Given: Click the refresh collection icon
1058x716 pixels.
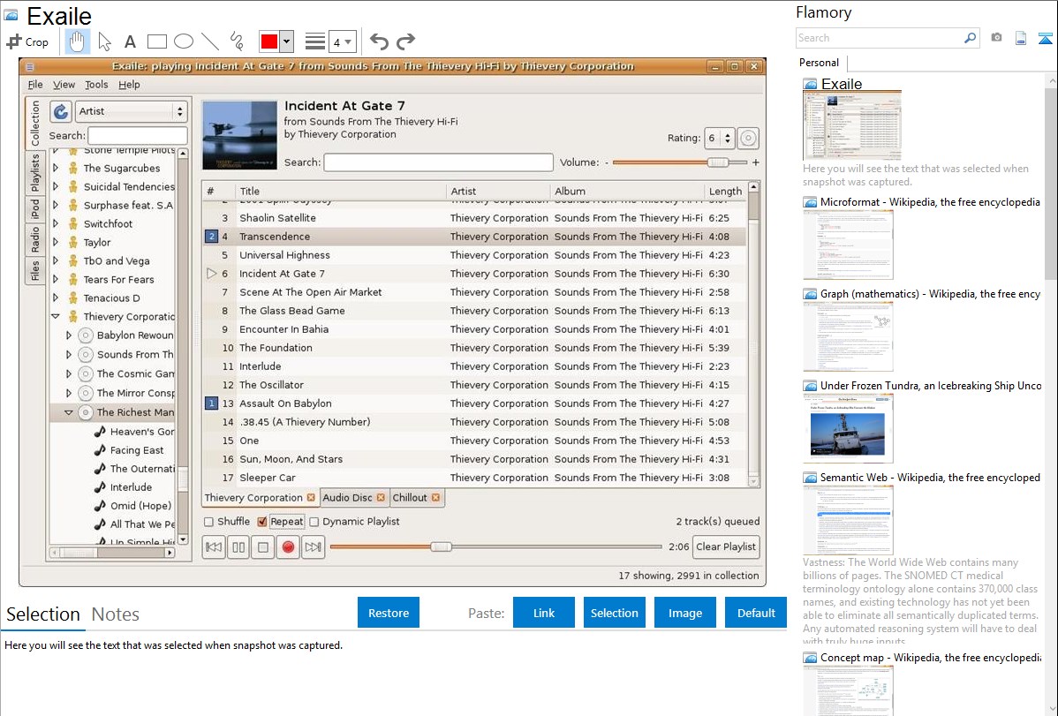Looking at the screenshot, I should click(61, 111).
